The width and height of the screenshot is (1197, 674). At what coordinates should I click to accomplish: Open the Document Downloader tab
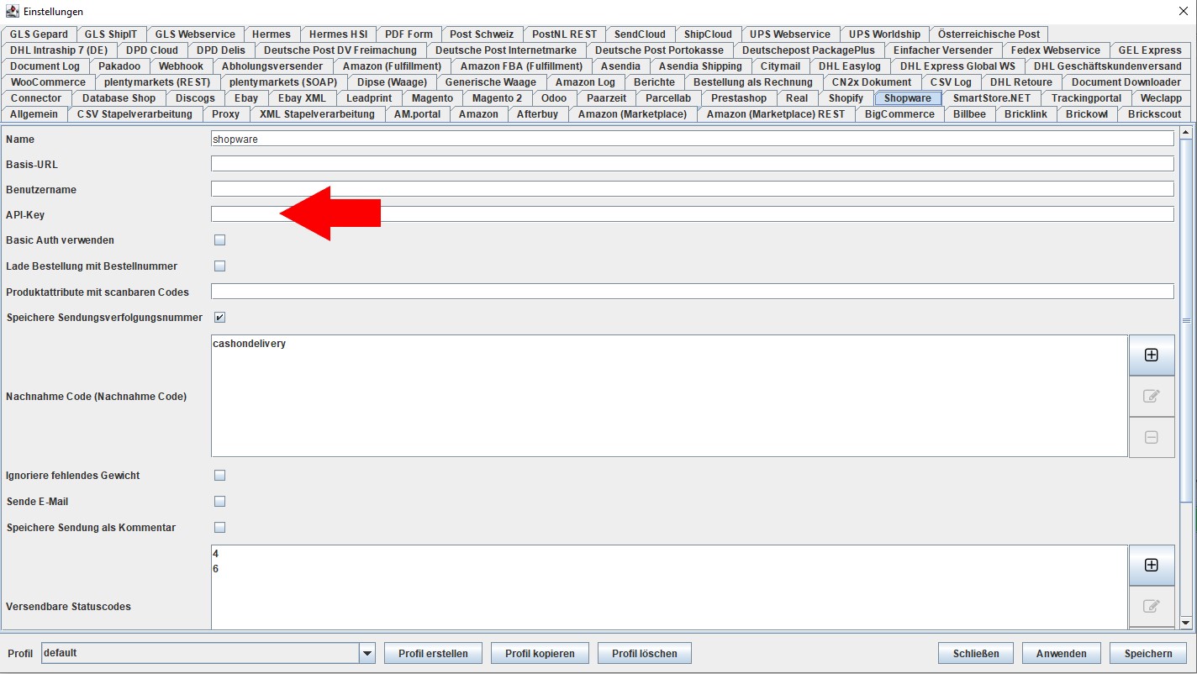tap(1126, 82)
